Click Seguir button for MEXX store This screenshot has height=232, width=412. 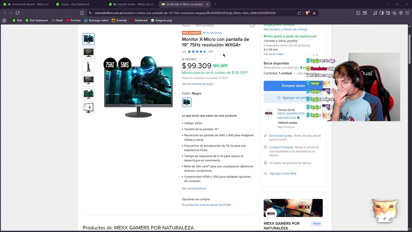(317, 223)
